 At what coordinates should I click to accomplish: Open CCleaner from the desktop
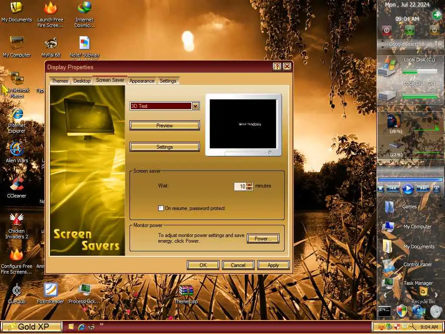click(17, 187)
